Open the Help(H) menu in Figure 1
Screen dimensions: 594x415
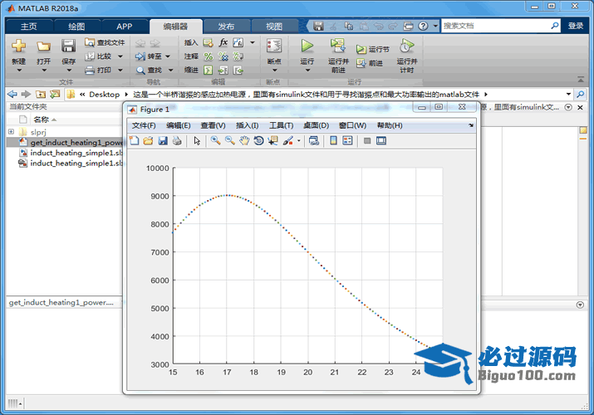(390, 125)
